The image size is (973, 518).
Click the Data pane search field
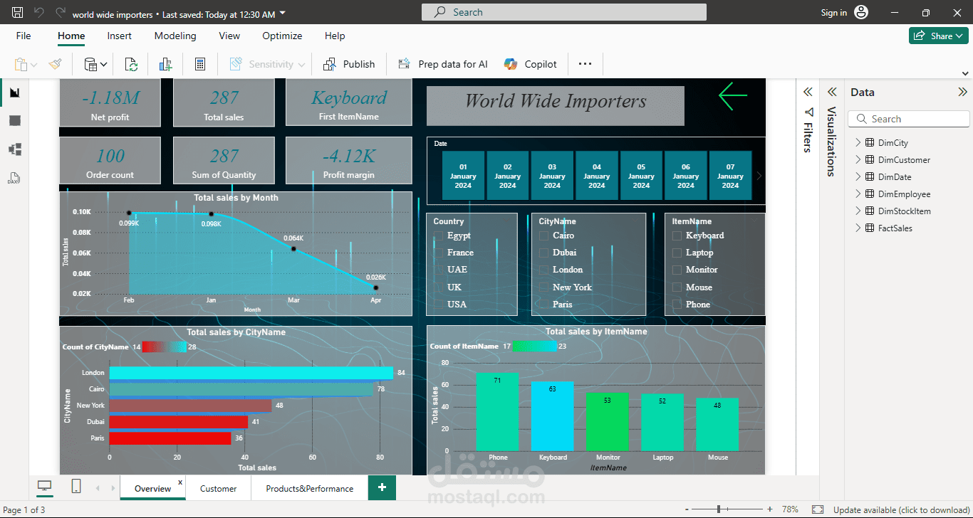(x=909, y=119)
